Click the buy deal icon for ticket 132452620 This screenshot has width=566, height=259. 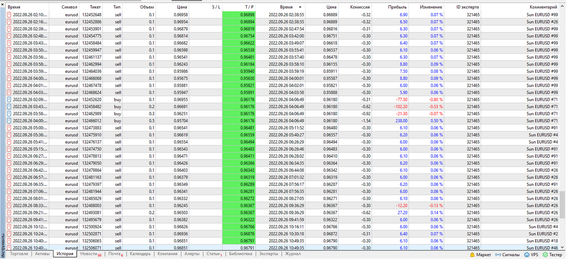[x=9, y=99]
